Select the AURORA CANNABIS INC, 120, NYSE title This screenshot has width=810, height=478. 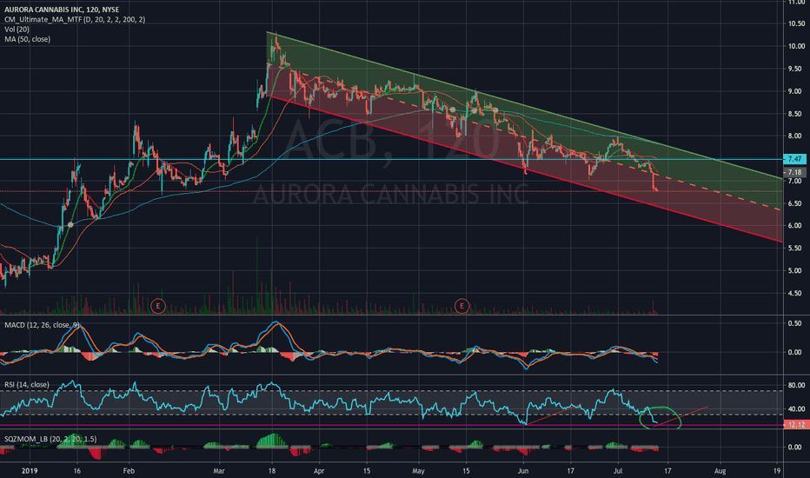coord(62,10)
